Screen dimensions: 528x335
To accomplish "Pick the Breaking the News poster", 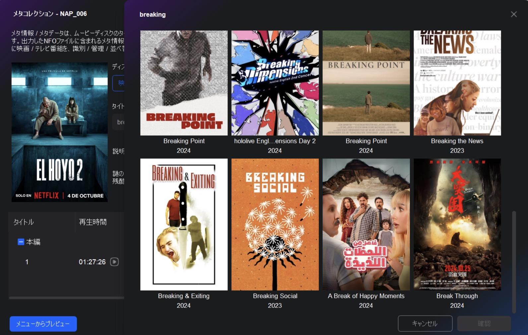I will 457,83.
